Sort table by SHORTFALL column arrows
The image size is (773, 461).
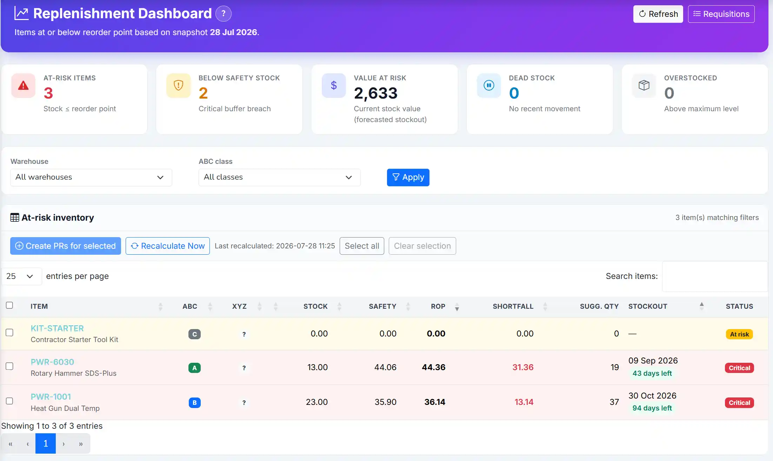[x=545, y=307]
